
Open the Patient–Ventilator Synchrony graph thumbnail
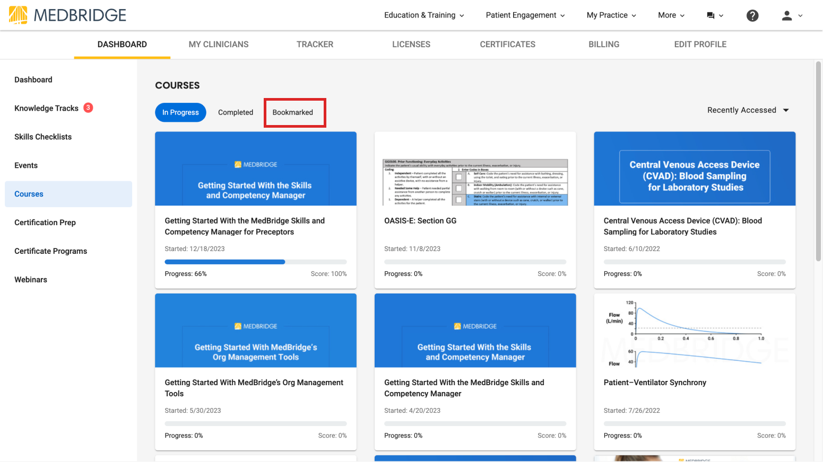click(x=695, y=331)
